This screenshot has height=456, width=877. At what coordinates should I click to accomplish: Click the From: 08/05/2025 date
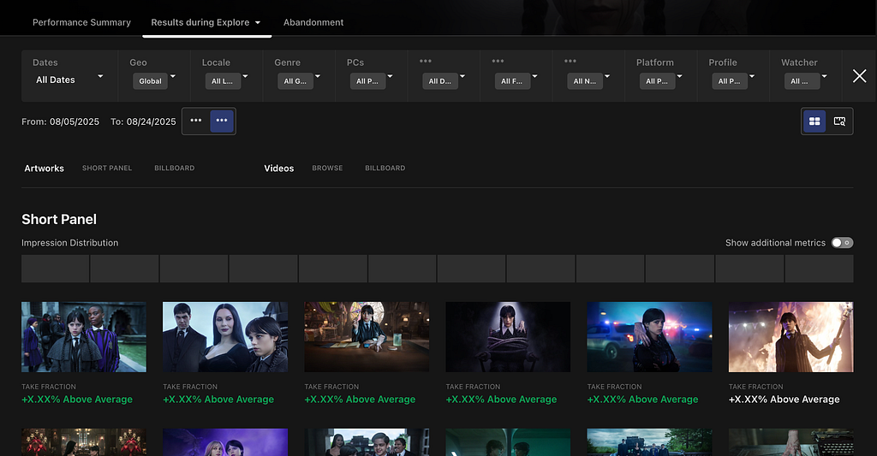pos(61,121)
